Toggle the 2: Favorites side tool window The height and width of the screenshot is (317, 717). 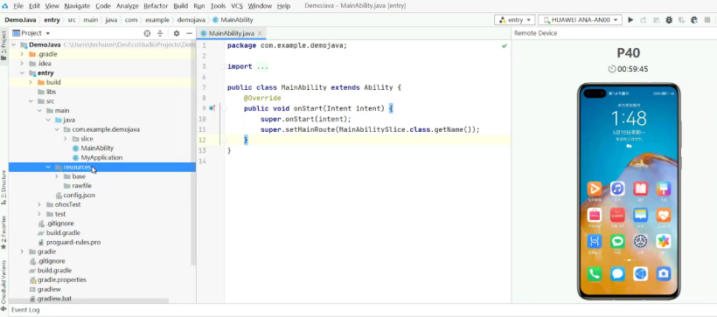click(x=3, y=232)
